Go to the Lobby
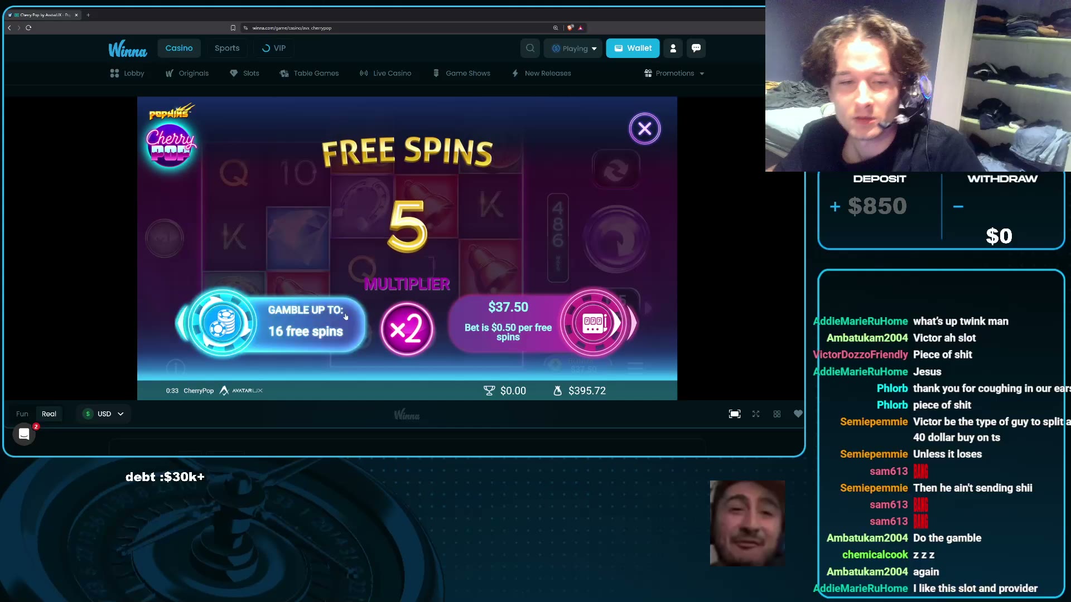Screen dimensions: 1071x602 [x=127, y=73]
